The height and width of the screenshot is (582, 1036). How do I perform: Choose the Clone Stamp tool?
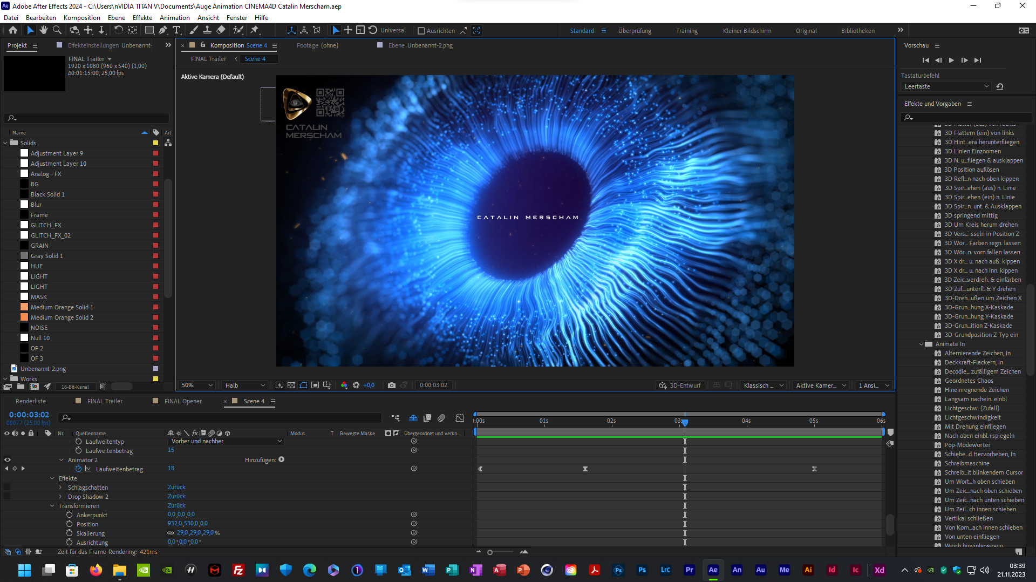tap(207, 30)
